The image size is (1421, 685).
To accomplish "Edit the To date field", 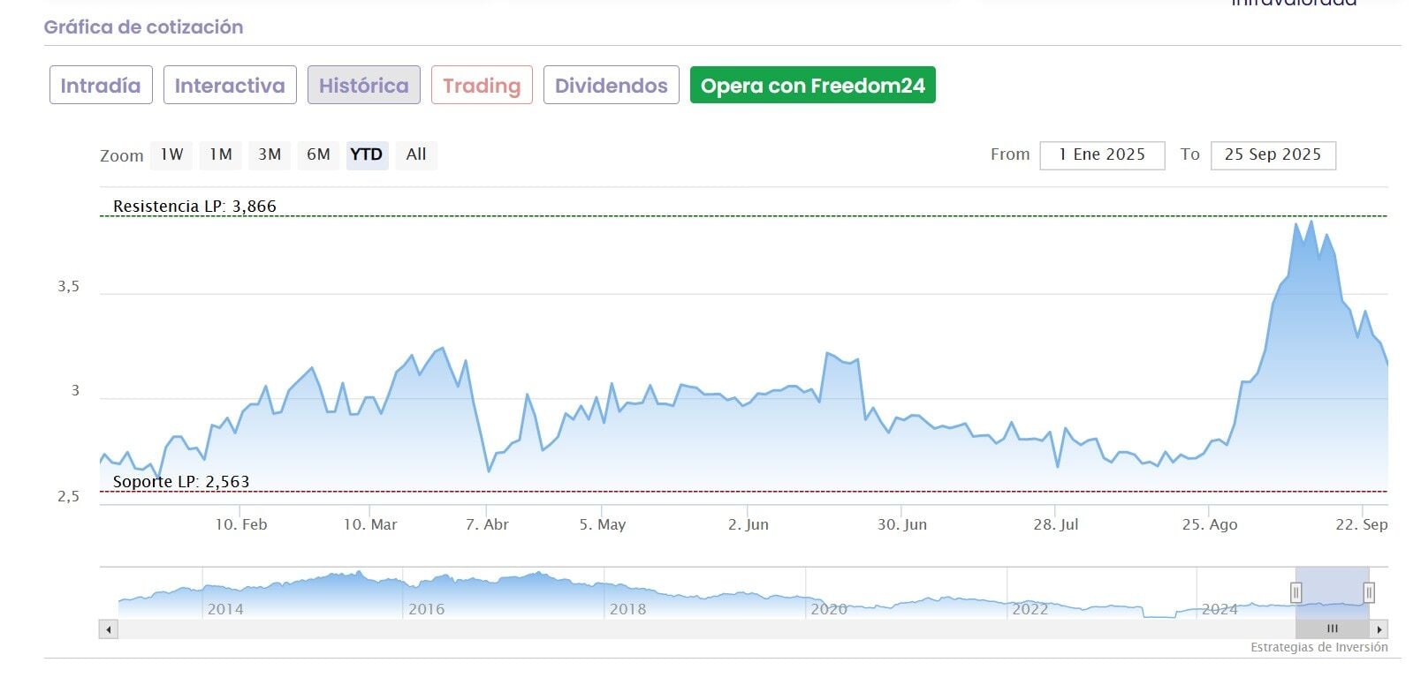I will point(1273,155).
